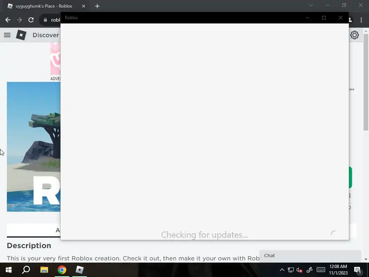Image resolution: width=369 pixels, height=277 pixels.
Task: Click the Roblox logo home icon
Action: pos(21,35)
